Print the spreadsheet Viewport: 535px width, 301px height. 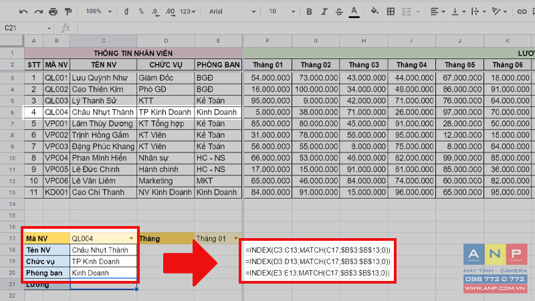click(x=53, y=11)
